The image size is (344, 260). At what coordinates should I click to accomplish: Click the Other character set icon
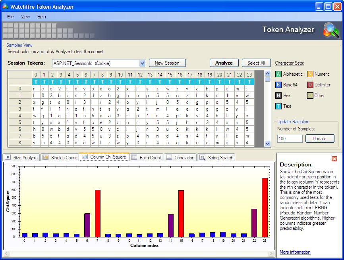coord(310,96)
